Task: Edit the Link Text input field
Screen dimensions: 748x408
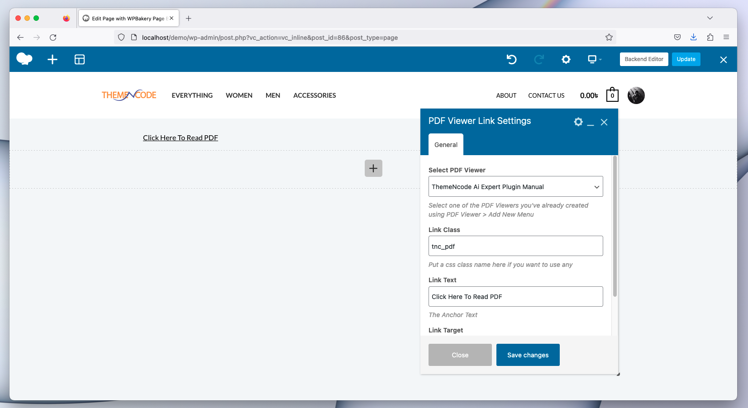Action: [516, 297]
